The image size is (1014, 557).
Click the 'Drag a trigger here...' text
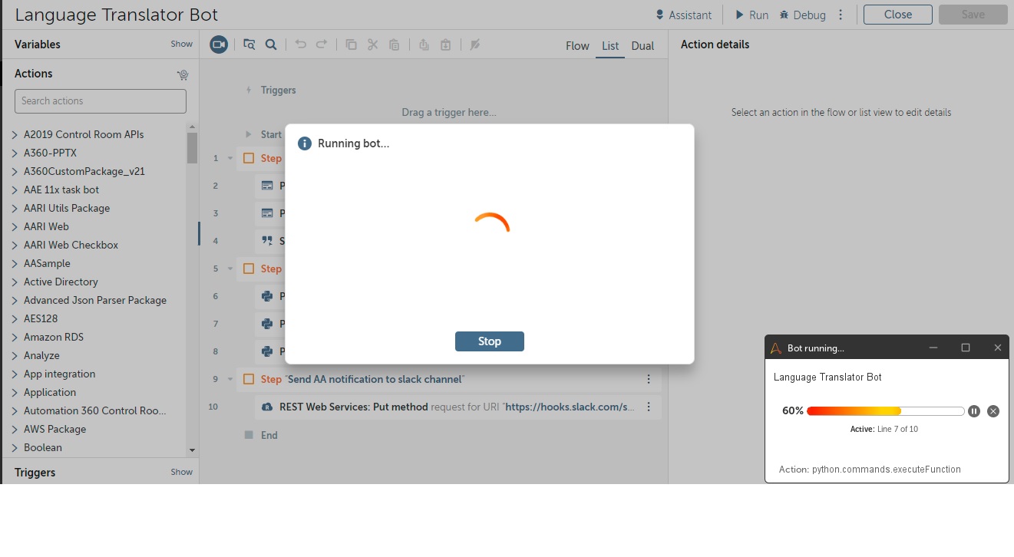click(x=449, y=112)
